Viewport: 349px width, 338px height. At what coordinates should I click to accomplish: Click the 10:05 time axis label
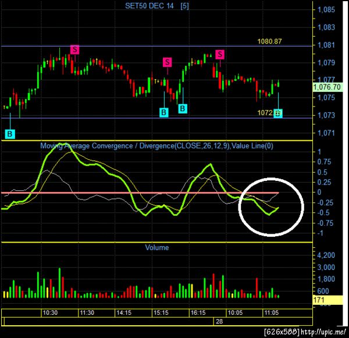[235, 312]
